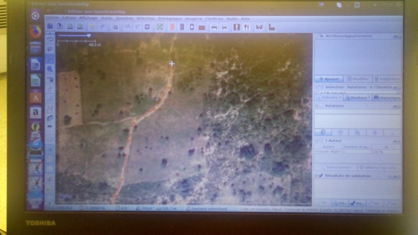Click the orange road preset icon

point(172,27)
